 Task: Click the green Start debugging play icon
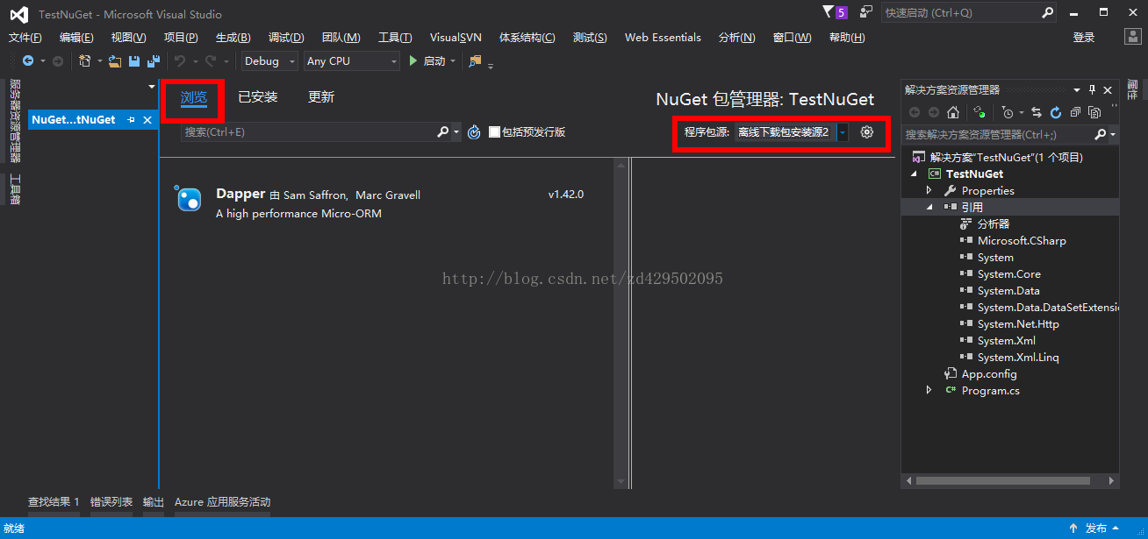(x=414, y=61)
